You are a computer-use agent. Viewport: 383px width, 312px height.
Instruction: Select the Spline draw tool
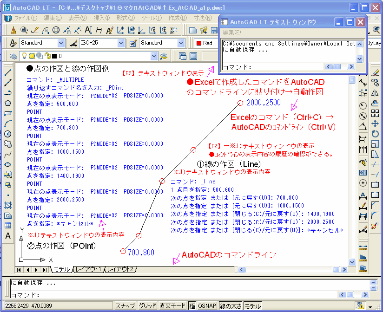(x=8, y=154)
